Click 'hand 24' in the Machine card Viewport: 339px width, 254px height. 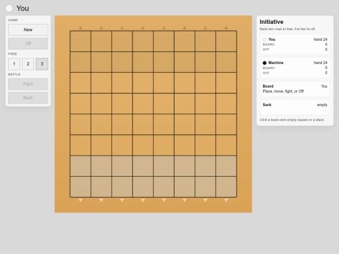point(320,63)
